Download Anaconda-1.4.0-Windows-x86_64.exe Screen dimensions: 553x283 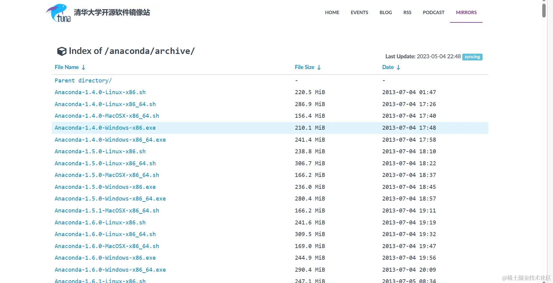(110, 140)
